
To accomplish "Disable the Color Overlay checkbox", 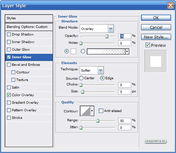I will (9, 95).
